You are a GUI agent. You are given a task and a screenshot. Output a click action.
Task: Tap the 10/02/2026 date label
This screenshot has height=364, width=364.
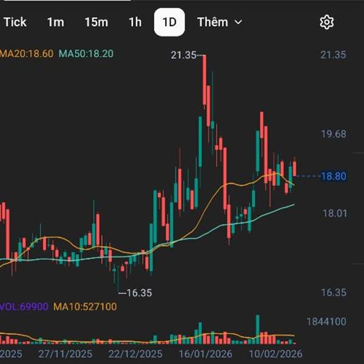coord(275,354)
